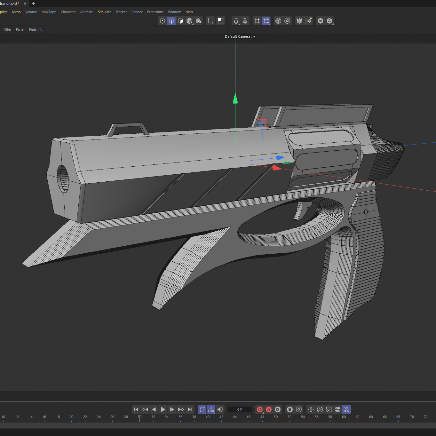
Task: Toggle the Enable Snap magnet
Action: pos(236,21)
